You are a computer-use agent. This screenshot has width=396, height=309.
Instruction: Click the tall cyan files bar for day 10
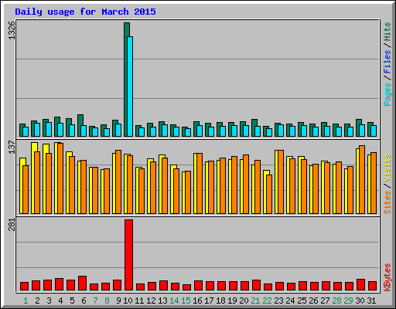point(130,87)
